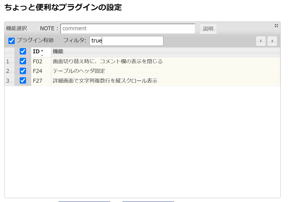
Task: Toggle the プラグイン有効 checkbox
Action: click(12, 41)
